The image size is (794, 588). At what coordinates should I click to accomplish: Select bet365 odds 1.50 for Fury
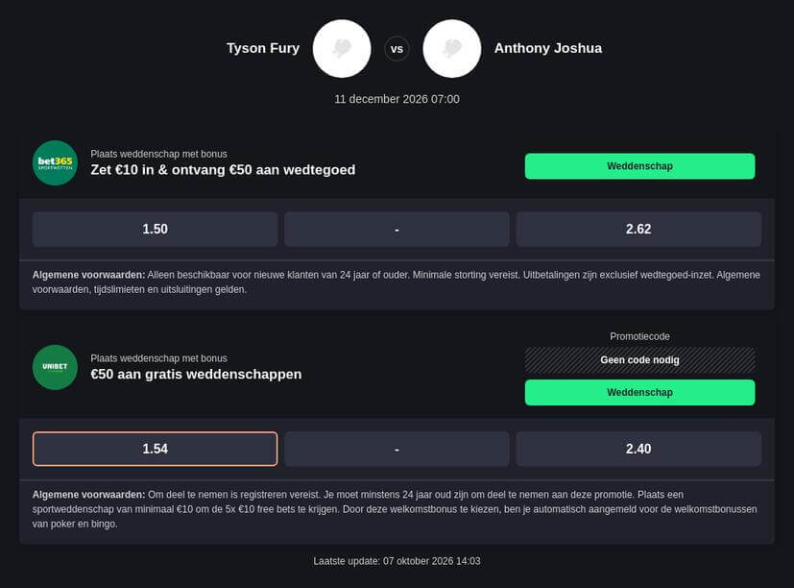pos(155,229)
